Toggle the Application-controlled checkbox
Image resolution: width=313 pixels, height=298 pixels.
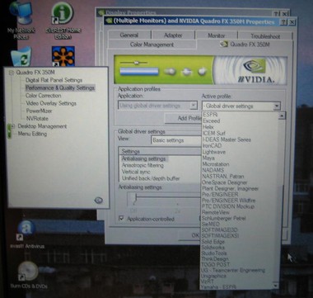(121, 219)
